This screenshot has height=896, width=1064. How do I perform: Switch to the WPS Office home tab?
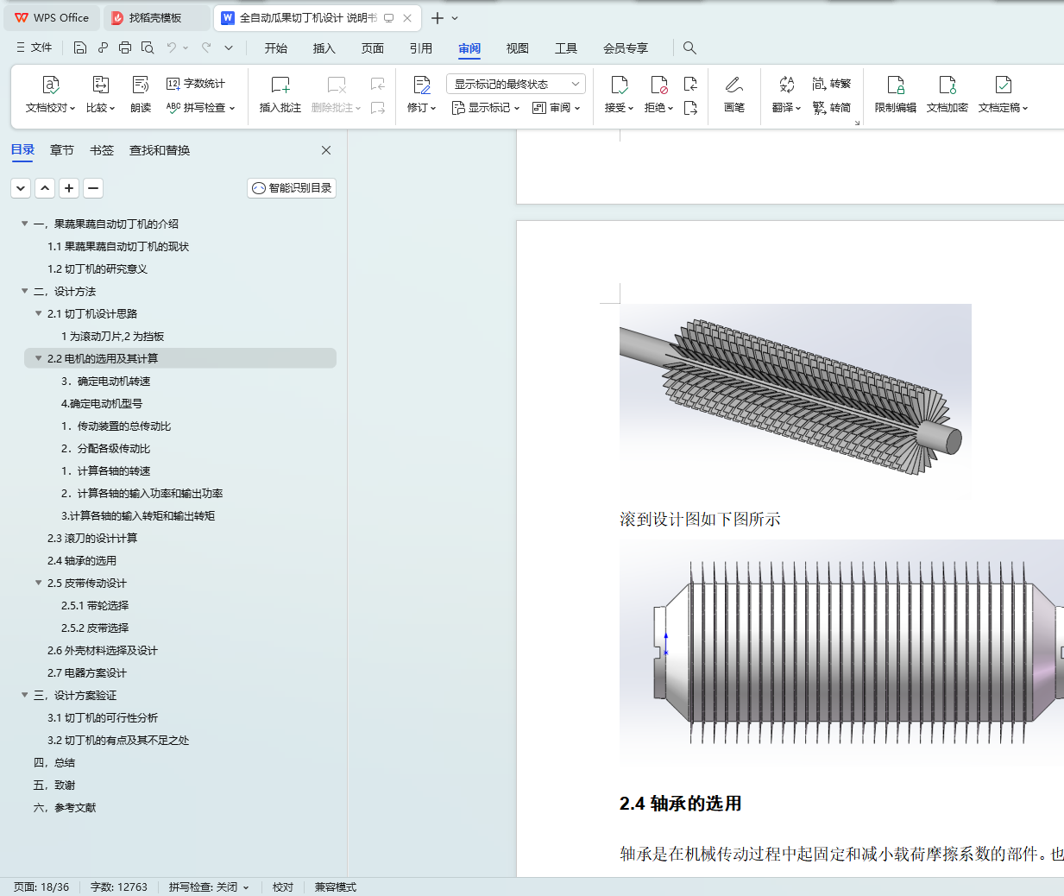[x=52, y=17]
